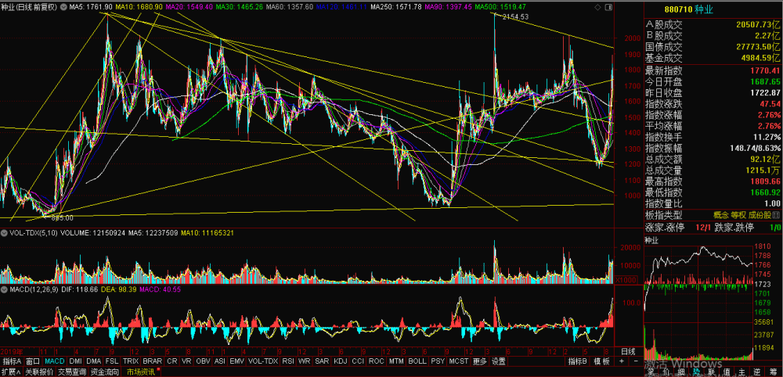Click the 设置 indicator settings button
The image size is (783, 377).
click(498, 361)
